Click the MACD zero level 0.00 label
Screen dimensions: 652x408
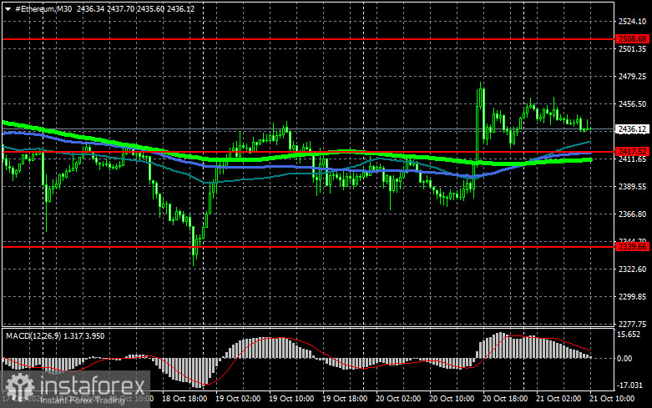click(625, 358)
